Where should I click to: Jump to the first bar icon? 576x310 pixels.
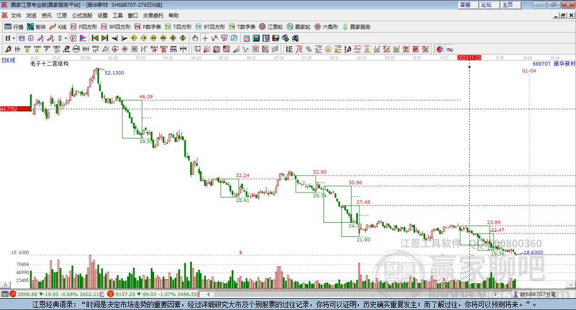click(x=94, y=38)
